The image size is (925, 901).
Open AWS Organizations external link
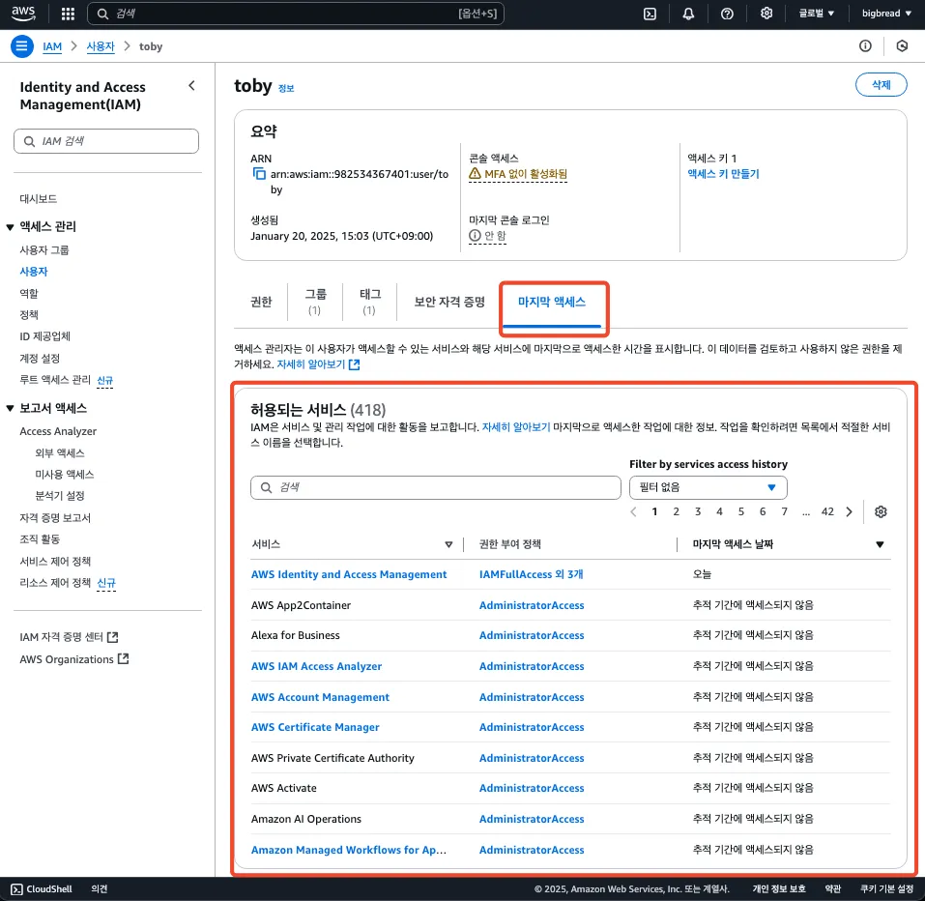tap(74, 659)
